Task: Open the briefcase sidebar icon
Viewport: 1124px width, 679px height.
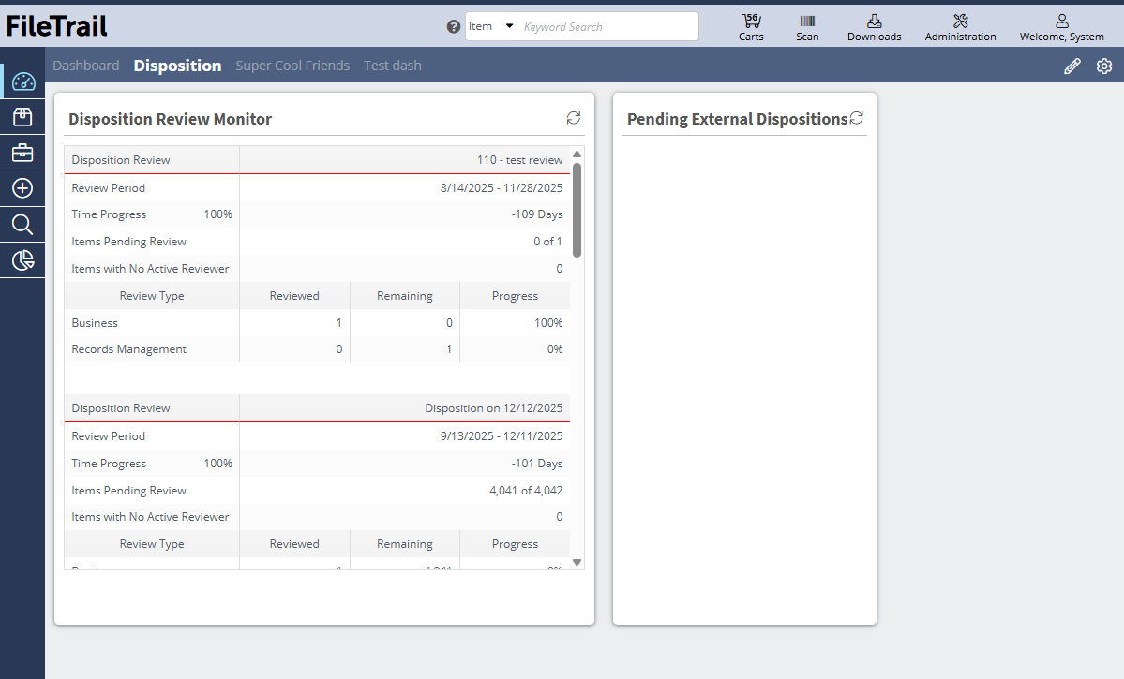Action: pyautogui.click(x=22, y=153)
